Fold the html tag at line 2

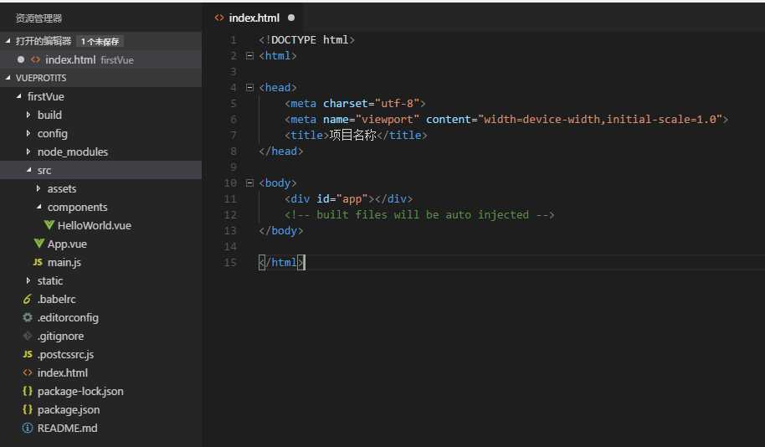coord(249,55)
